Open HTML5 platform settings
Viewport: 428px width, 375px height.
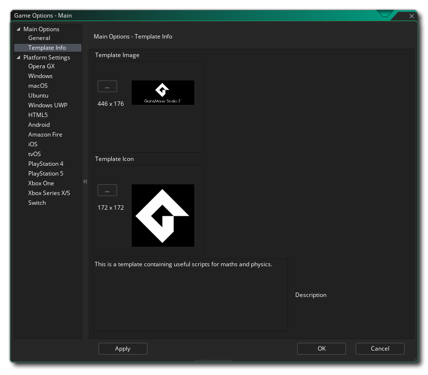pyautogui.click(x=38, y=115)
